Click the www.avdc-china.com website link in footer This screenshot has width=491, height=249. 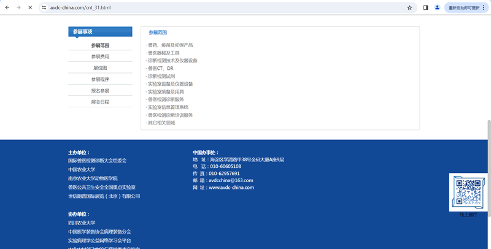click(x=231, y=188)
